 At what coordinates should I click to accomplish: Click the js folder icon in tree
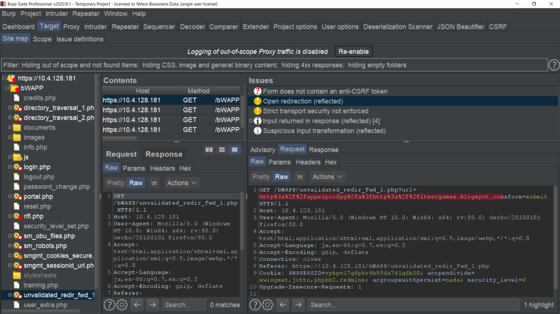[17, 157]
